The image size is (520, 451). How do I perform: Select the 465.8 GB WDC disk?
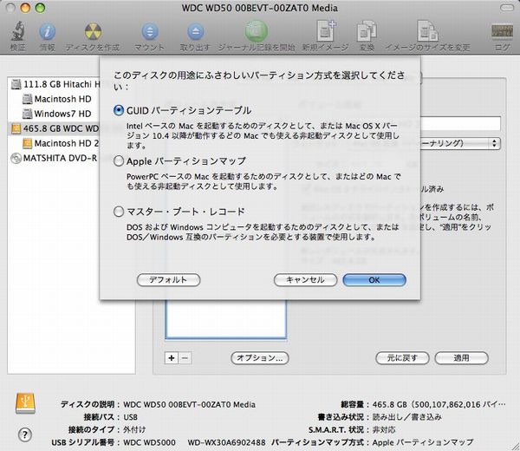[55, 128]
